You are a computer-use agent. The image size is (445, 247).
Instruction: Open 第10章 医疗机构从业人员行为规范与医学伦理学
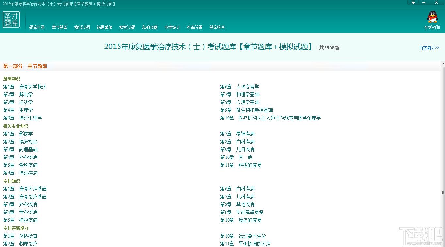click(x=271, y=118)
